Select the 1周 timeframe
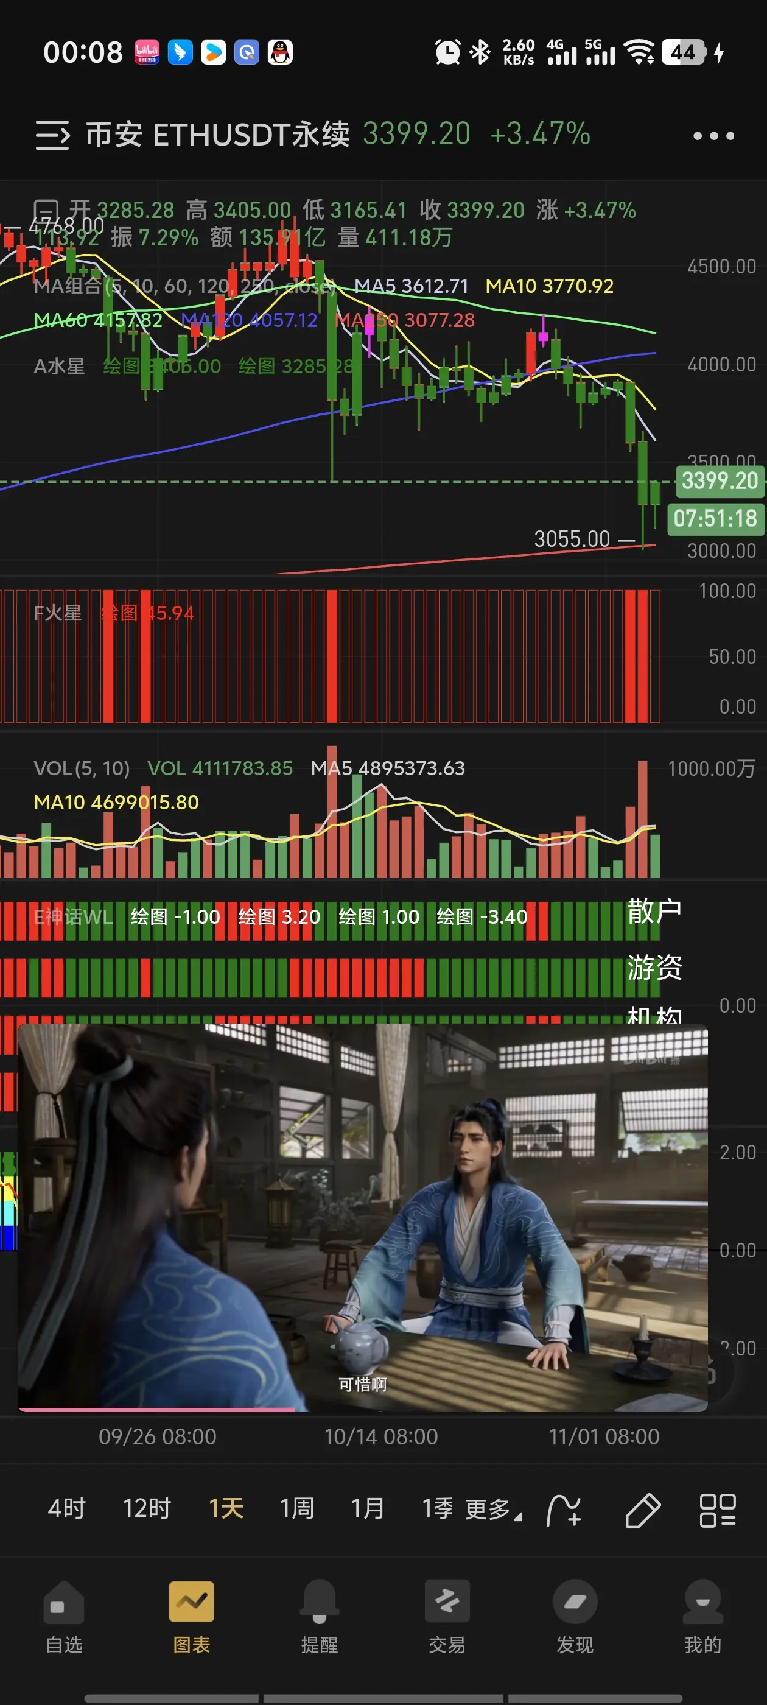This screenshot has height=1705, width=767. (296, 1508)
